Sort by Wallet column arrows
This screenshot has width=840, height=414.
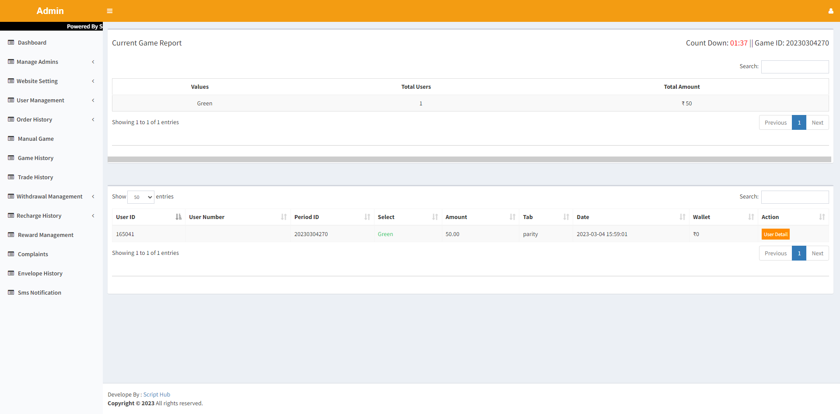(751, 217)
